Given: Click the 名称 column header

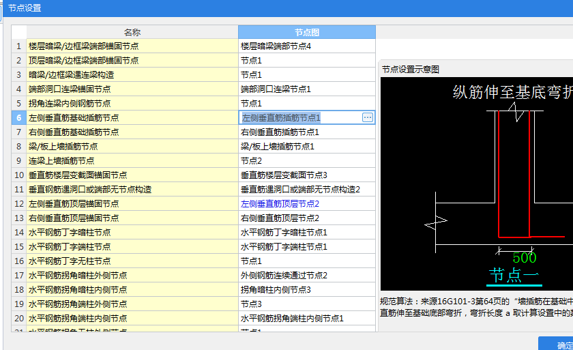Looking at the screenshot, I should 132,32.
